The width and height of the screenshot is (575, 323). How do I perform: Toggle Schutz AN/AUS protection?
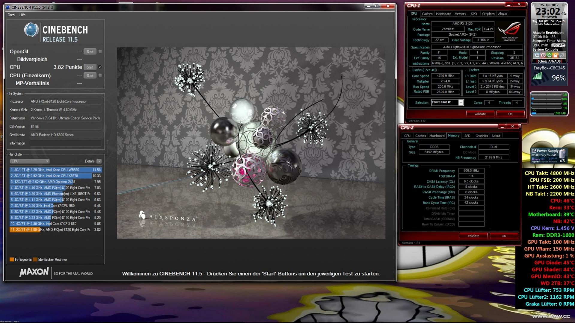coord(549,61)
